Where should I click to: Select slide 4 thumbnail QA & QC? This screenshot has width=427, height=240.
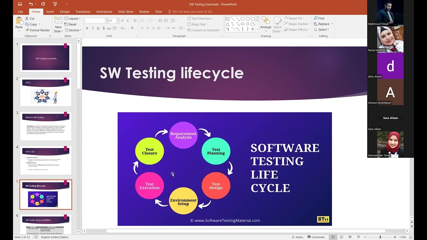tap(46, 160)
